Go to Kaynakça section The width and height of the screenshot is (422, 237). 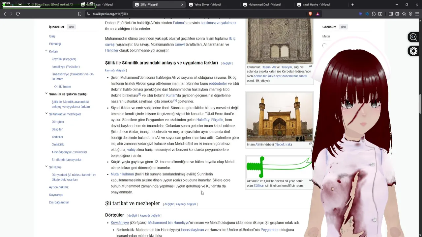coord(56,195)
